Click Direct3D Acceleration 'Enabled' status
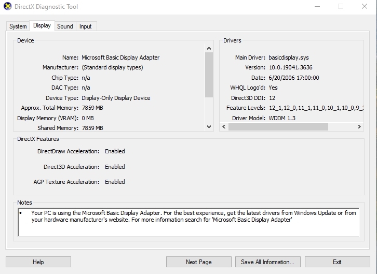 tap(115, 167)
